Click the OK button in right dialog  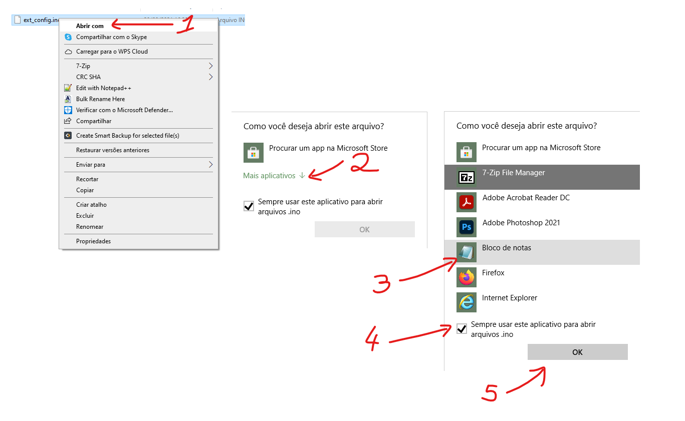(x=578, y=352)
